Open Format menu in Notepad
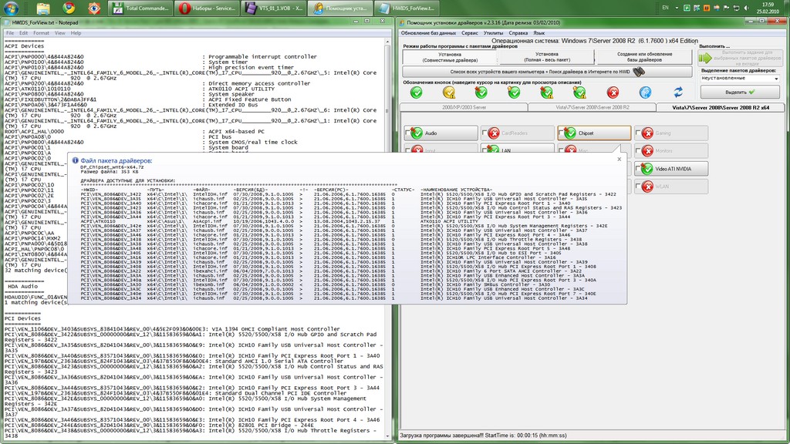Image resolution: width=790 pixels, height=444 pixels. tap(41, 33)
